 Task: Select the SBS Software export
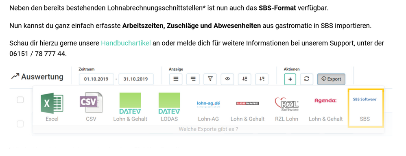pyautogui.click(x=365, y=108)
